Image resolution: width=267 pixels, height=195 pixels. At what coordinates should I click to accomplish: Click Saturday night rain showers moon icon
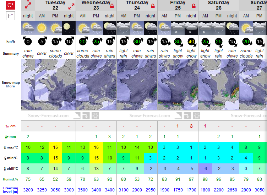pyautogui.click(x=232, y=28)
